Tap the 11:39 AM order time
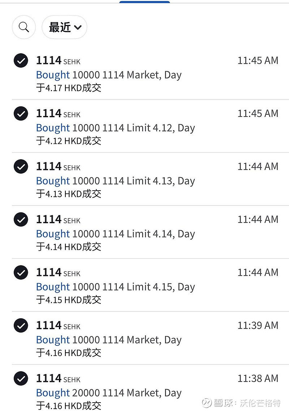 click(x=258, y=325)
